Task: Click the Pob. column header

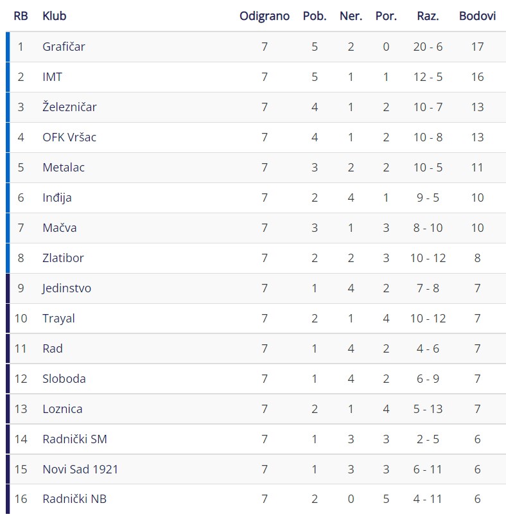Action: pos(315,16)
